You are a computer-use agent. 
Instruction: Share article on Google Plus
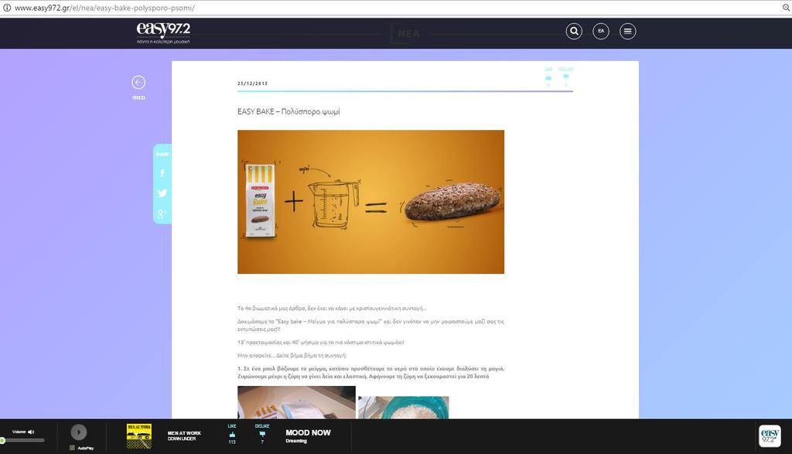click(162, 213)
